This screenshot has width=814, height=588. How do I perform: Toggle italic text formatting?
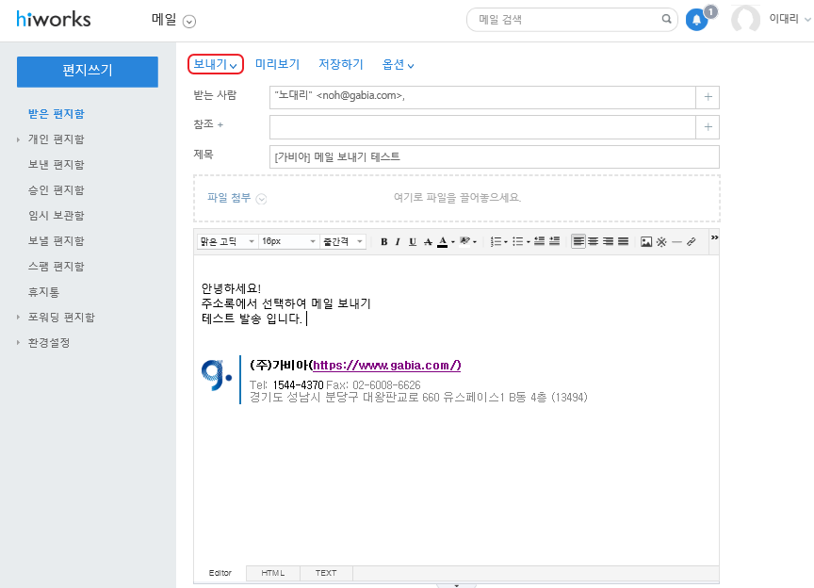398,242
